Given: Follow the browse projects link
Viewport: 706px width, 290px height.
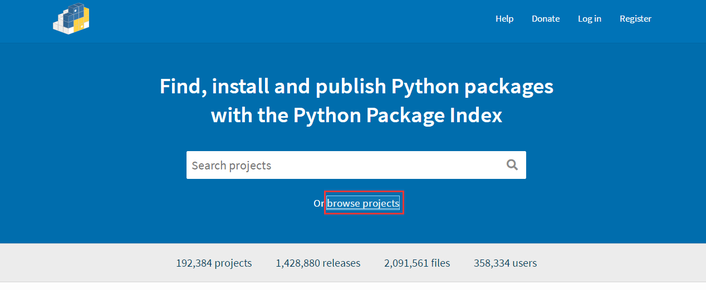Looking at the screenshot, I should [x=363, y=203].
